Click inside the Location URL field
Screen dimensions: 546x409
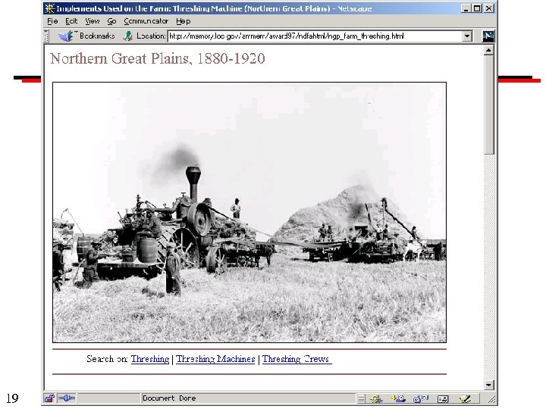click(x=315, y=36)
